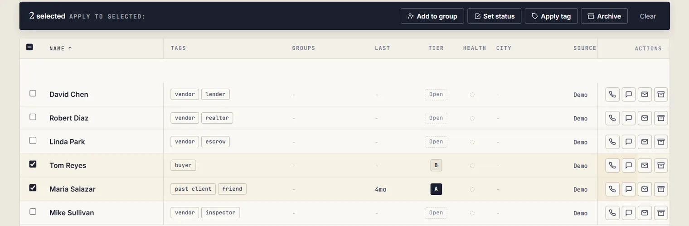Open Maria Salazar's contact name
The image size is (689, 226).
(x=73, y=189)
